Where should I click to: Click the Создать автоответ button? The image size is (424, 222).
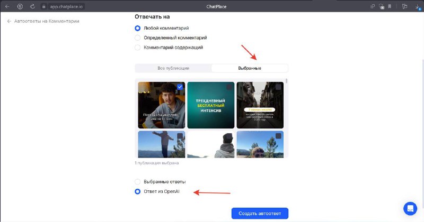click(260, 214)
